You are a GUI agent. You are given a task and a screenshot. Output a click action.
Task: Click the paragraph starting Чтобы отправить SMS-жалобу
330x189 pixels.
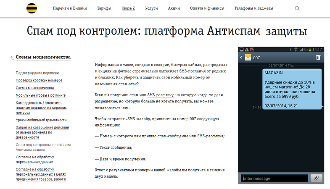156,122
